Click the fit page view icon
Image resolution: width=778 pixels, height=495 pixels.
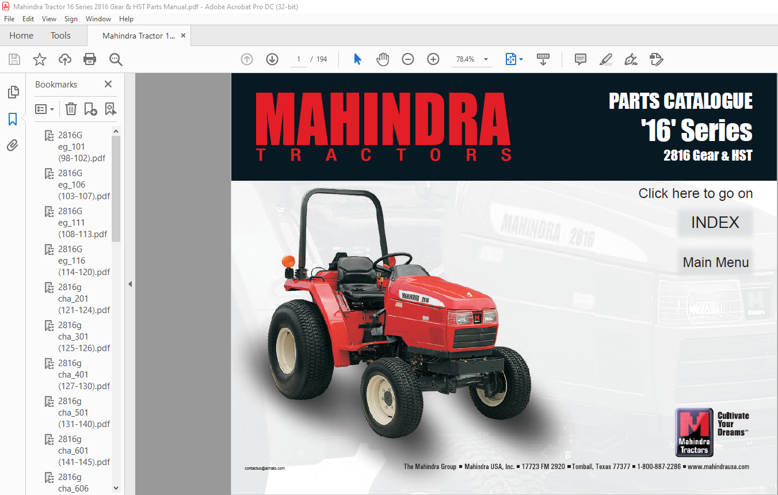510,59
